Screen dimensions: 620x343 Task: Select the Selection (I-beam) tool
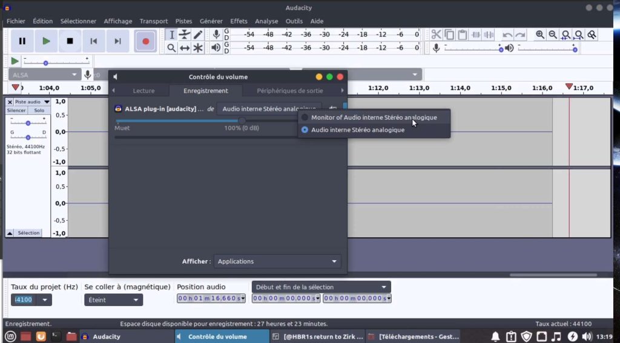(x=171, y=34)
